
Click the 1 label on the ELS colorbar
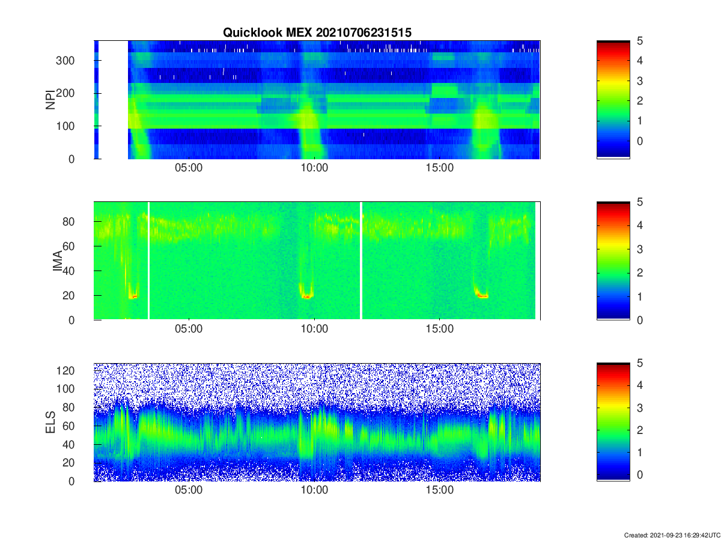pos(639,452)
